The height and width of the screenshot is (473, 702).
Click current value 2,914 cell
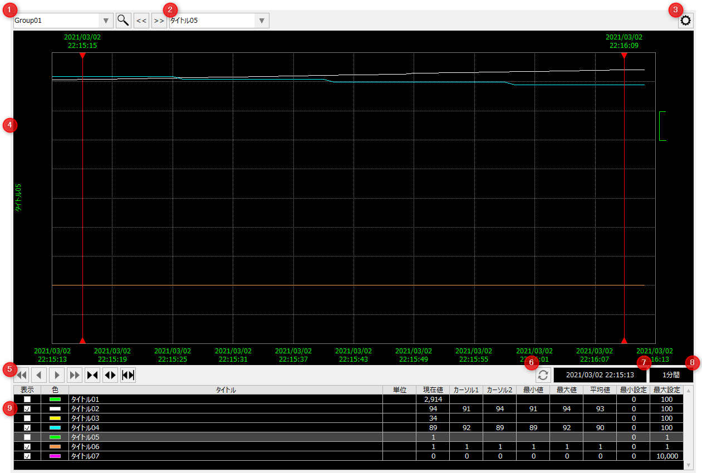pos(433,400)
